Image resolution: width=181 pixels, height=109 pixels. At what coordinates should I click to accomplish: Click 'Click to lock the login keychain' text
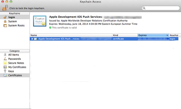click(27, 8)
